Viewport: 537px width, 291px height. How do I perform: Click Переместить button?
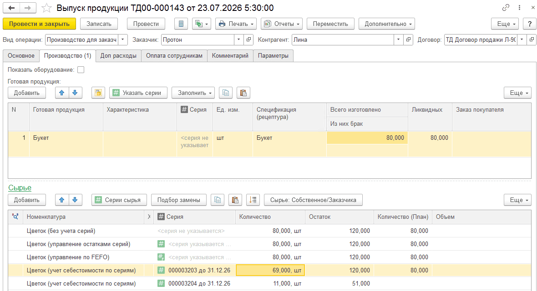[x=330, y=24]
